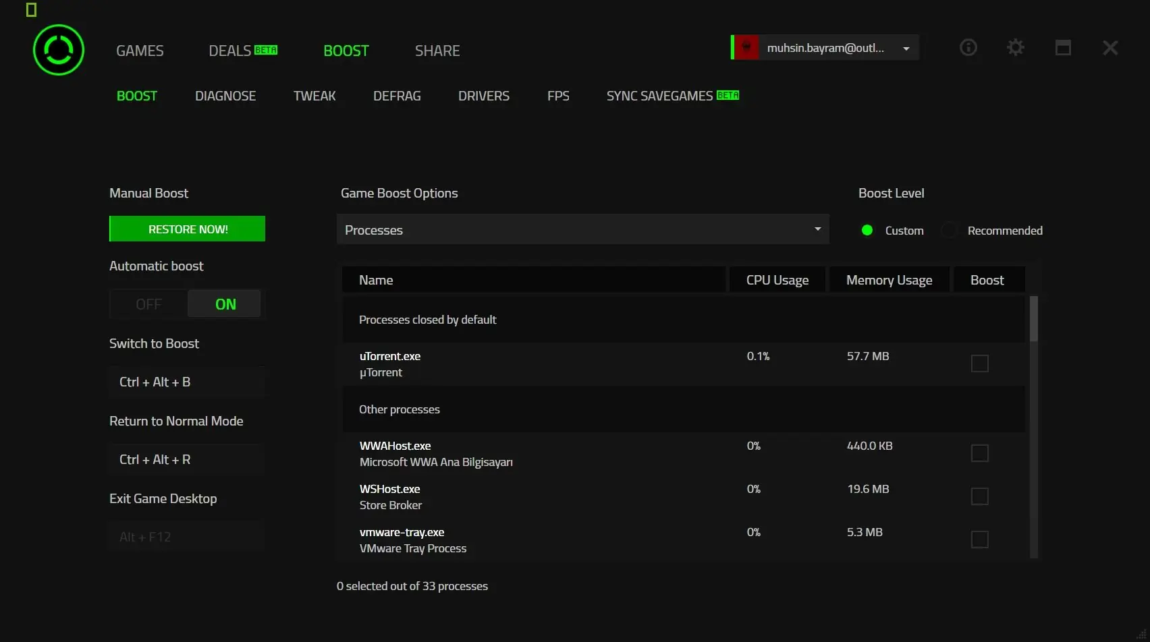Select the vmware-tray.exe process name
The width and height of the screenshot is (1150, 642).
pos(402,532)
